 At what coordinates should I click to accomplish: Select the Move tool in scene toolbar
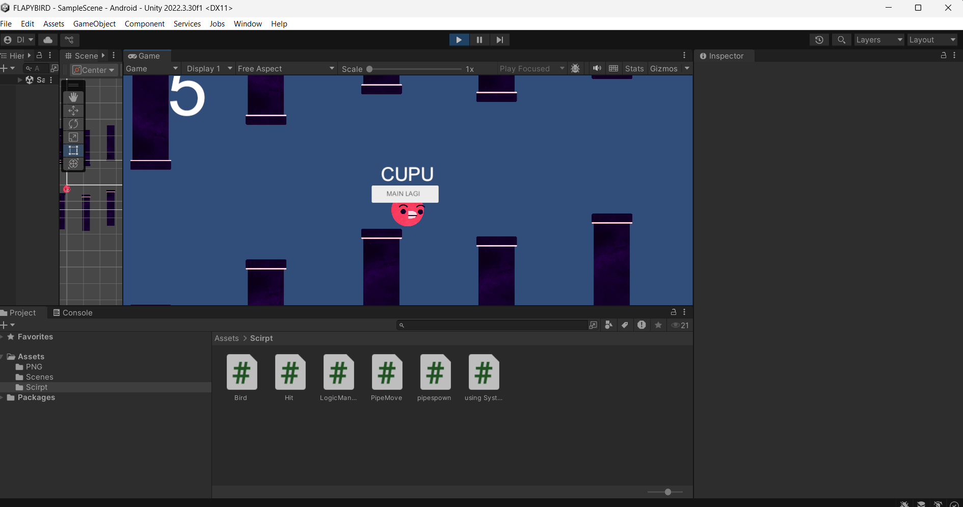(73, 111)
